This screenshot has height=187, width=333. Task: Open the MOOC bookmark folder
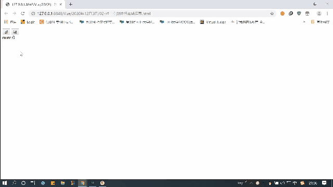click(x=177, y=22)
